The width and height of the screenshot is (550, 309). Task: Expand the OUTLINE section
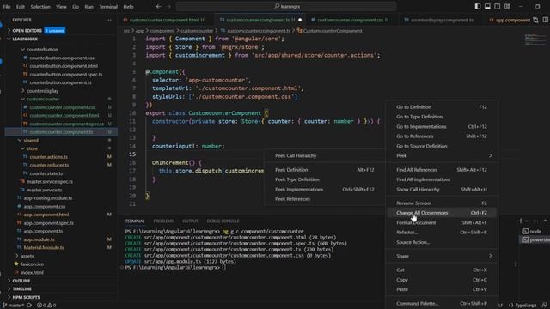(21, 281)
